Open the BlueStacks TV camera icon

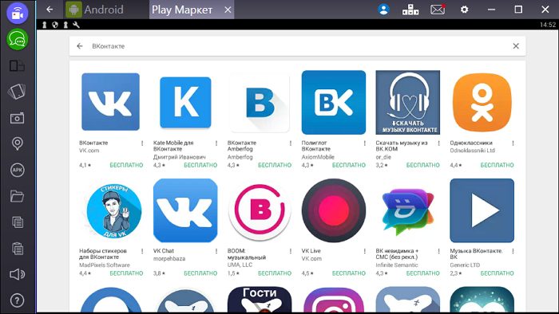17,14
